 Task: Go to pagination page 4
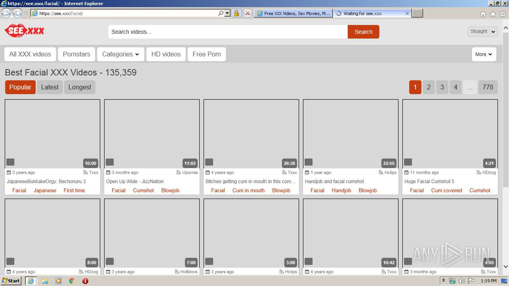[x=456, y=87]
